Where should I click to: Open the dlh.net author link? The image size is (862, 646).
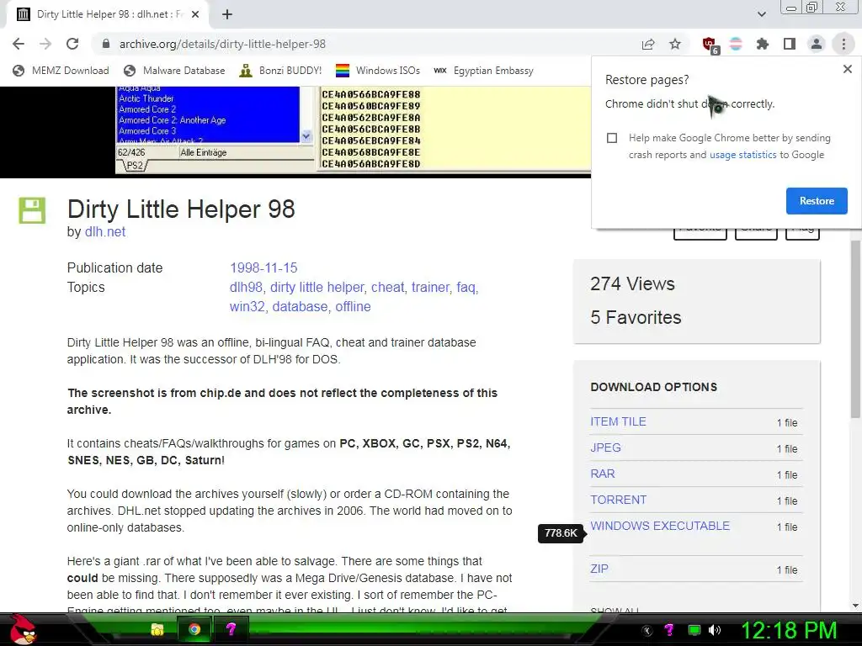pyautogui.click(x=105, y=232)
